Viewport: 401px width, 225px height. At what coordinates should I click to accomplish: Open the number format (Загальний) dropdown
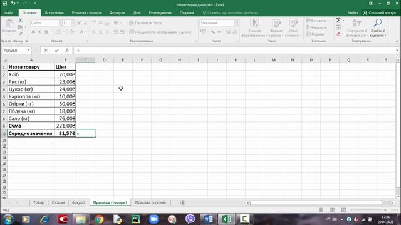tap(236, 23)
